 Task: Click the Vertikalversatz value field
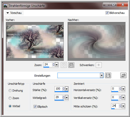click(x=115, y=97)
